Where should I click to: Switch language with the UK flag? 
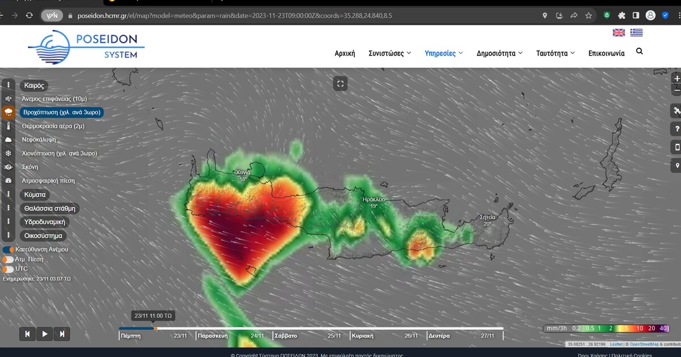point(619,33)
